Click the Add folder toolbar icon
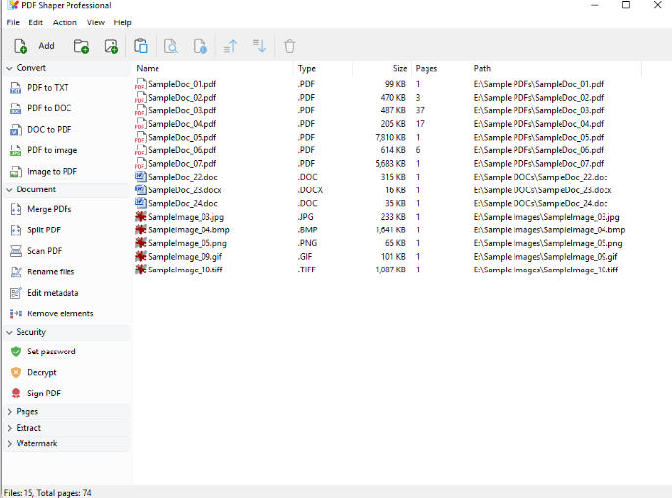Screen dimensions: 672x498 (x=81, y=46)
